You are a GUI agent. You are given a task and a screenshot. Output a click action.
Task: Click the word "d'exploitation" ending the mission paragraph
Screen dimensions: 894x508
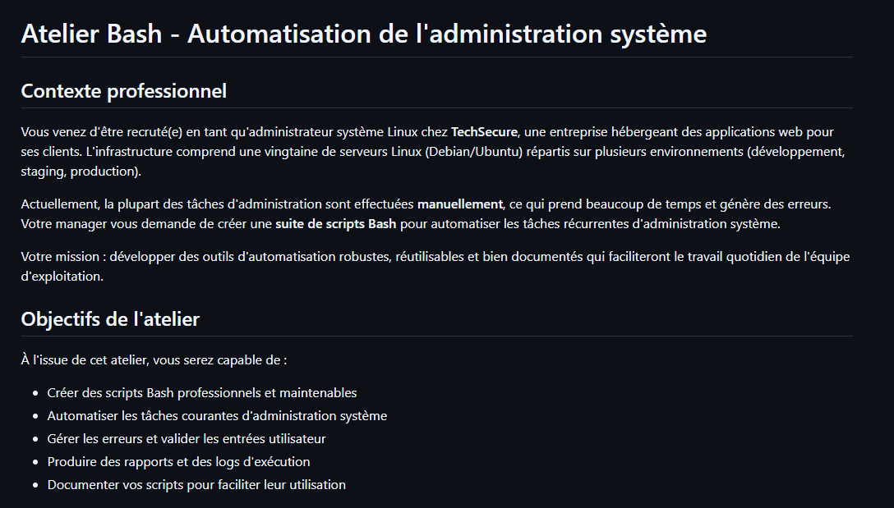tap(62, 277)
